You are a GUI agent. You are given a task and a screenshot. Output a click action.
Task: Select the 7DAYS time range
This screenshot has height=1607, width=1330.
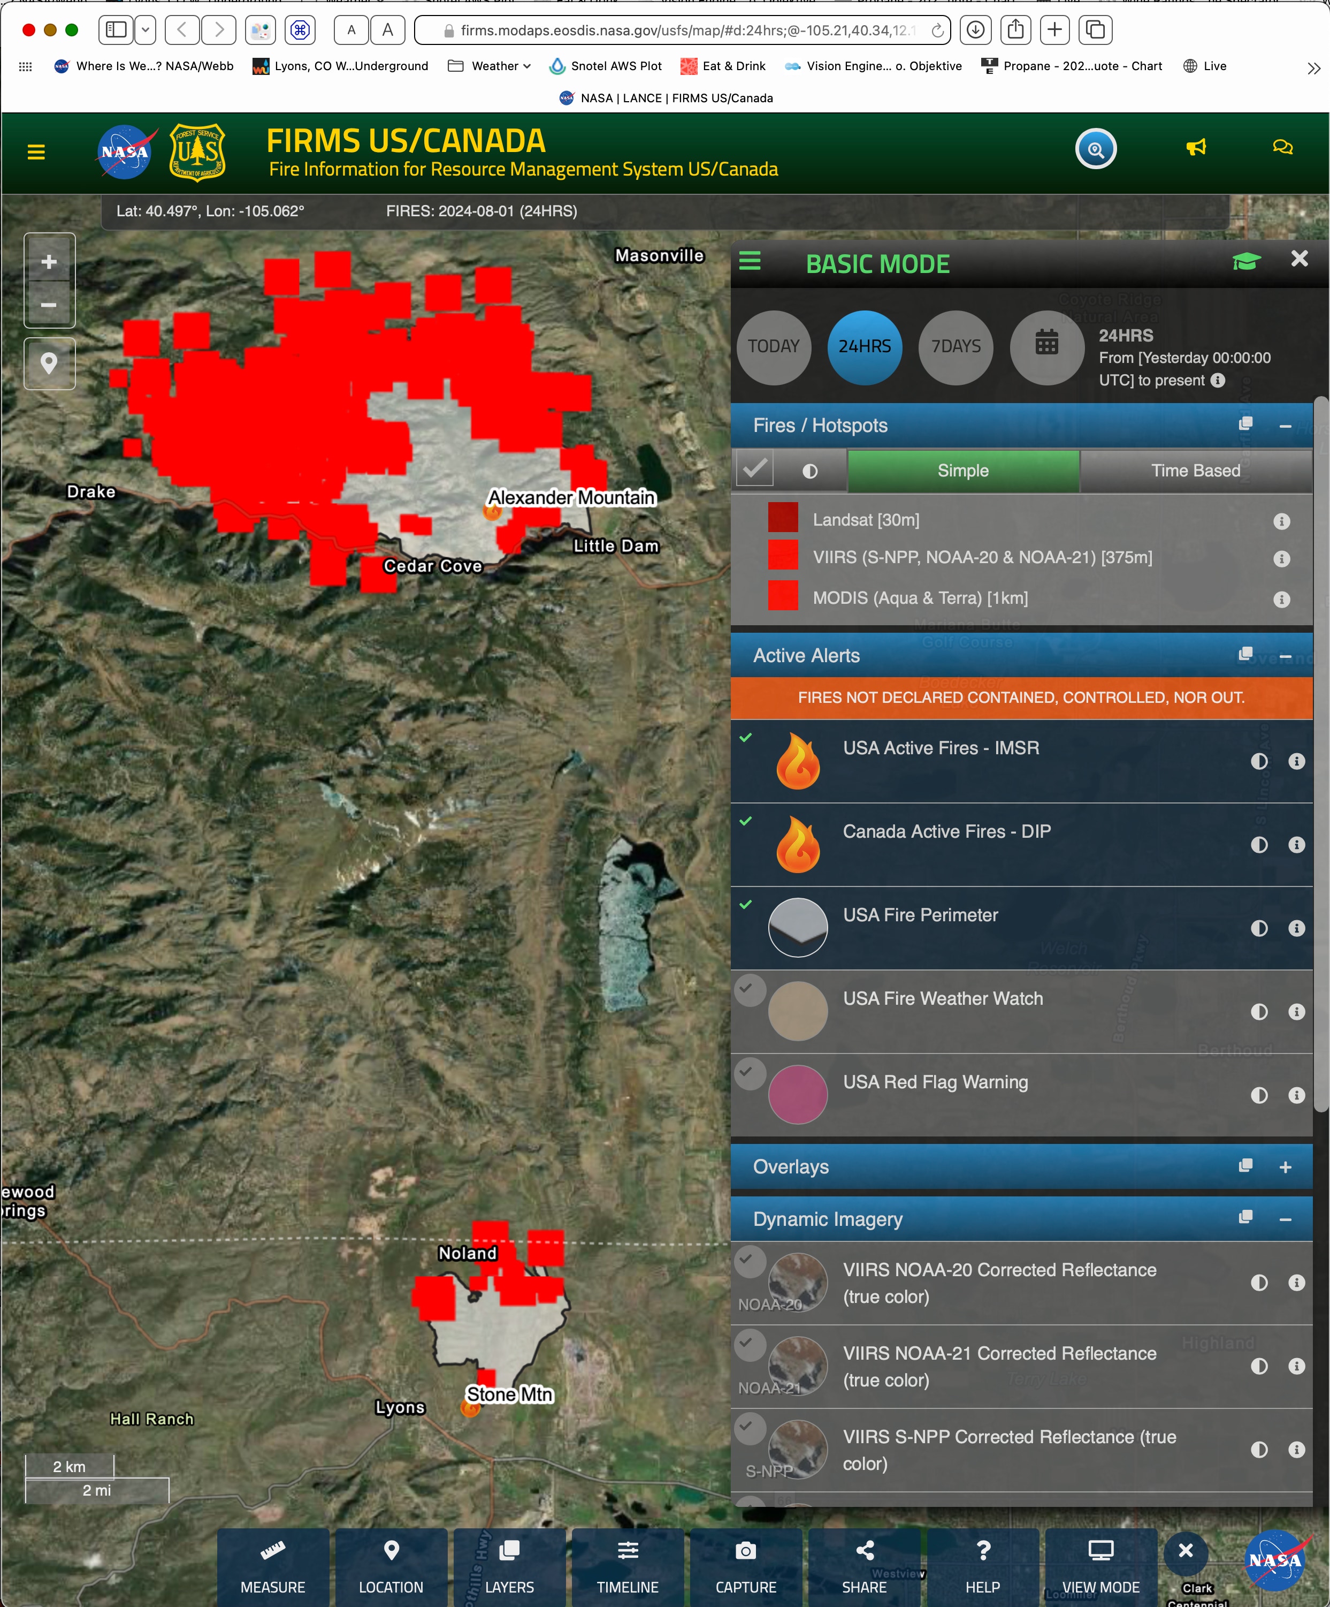[x=956, y=347]
